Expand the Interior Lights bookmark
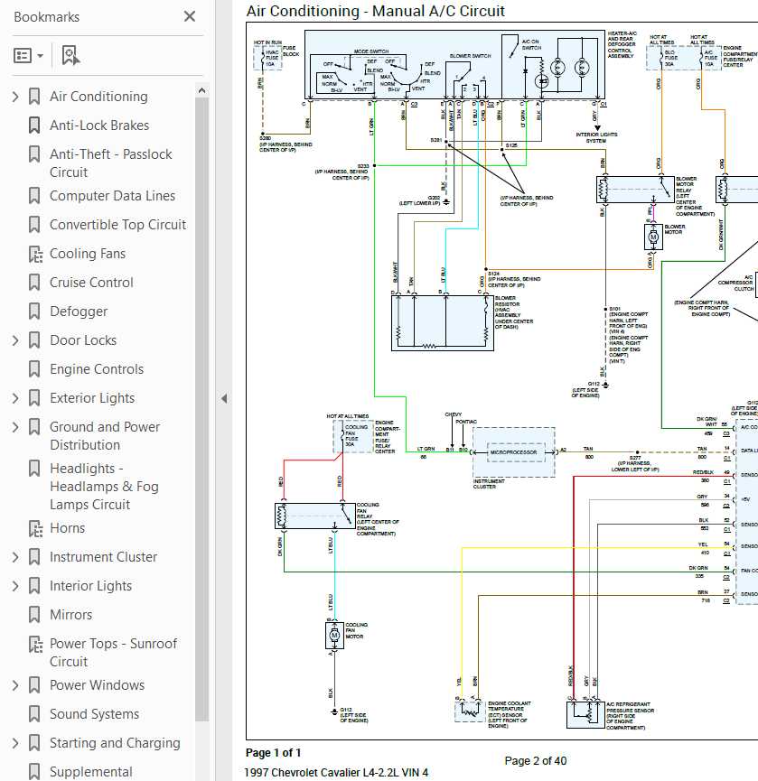The image size is (758, 781). click(15, 586)
